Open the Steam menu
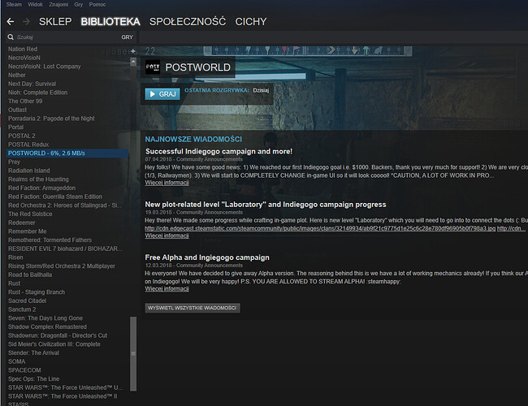The width and height of the screenshot is (528, 406). (14, 4)
